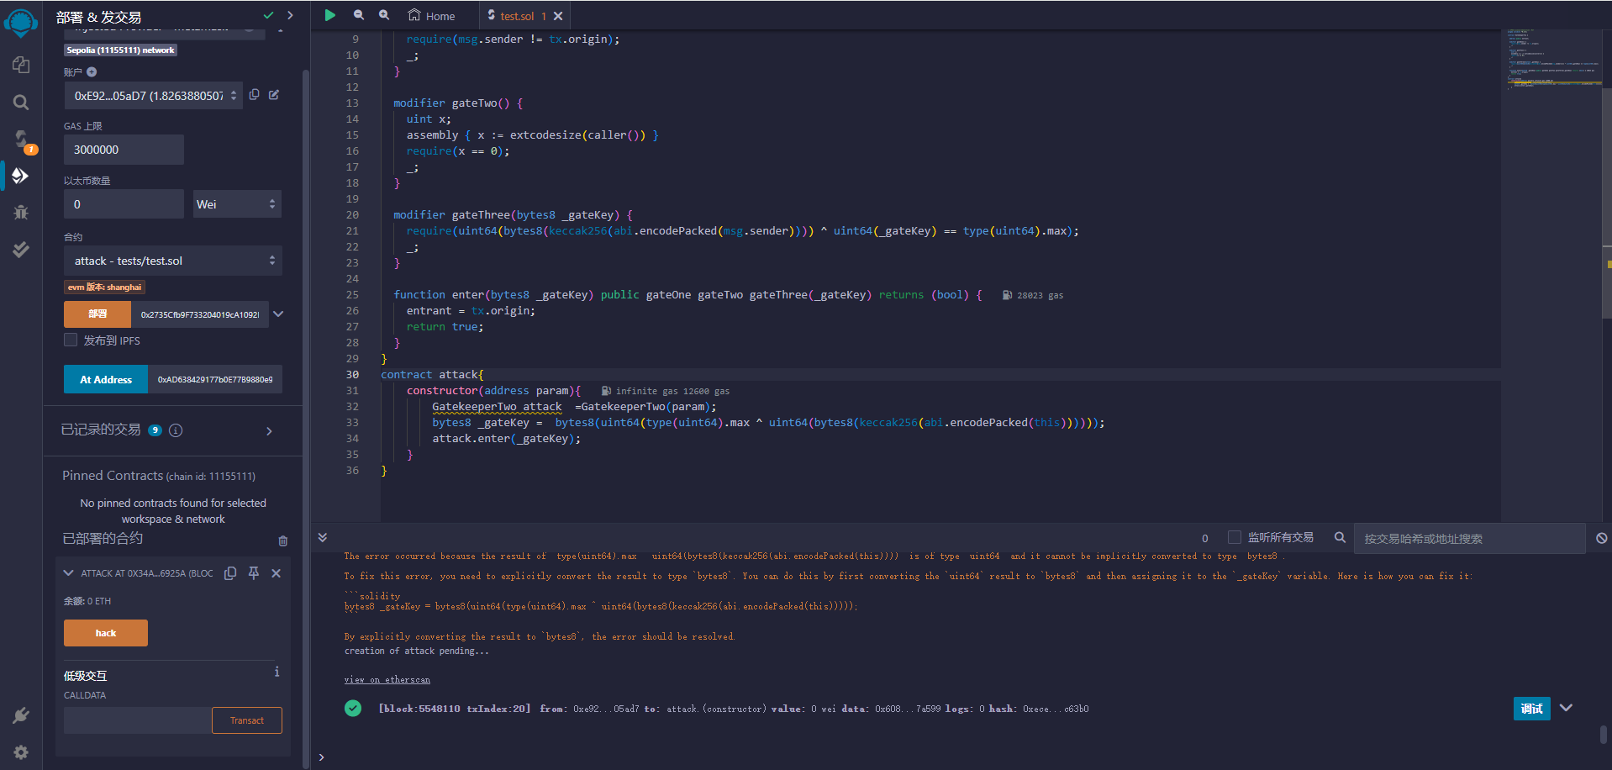Expand the transaction log details chevron
The width and height of the screenshot is (1612, 770).
pos(1567,708)
